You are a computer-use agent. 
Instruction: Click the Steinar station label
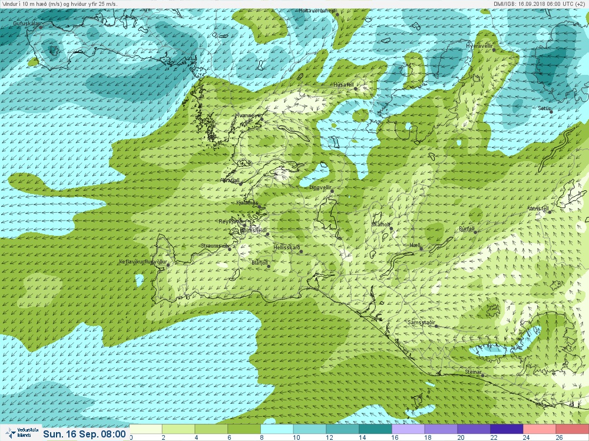click(474, 372)
